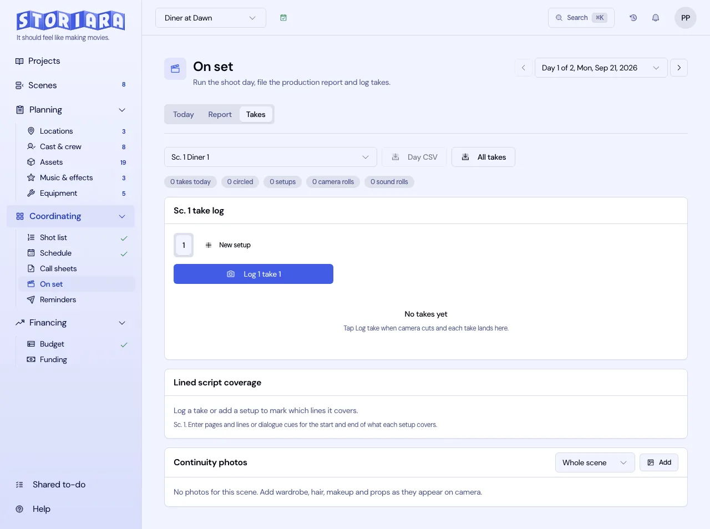Click the Projects book icon
Screen dimensions: 710x529
[19, 61]
